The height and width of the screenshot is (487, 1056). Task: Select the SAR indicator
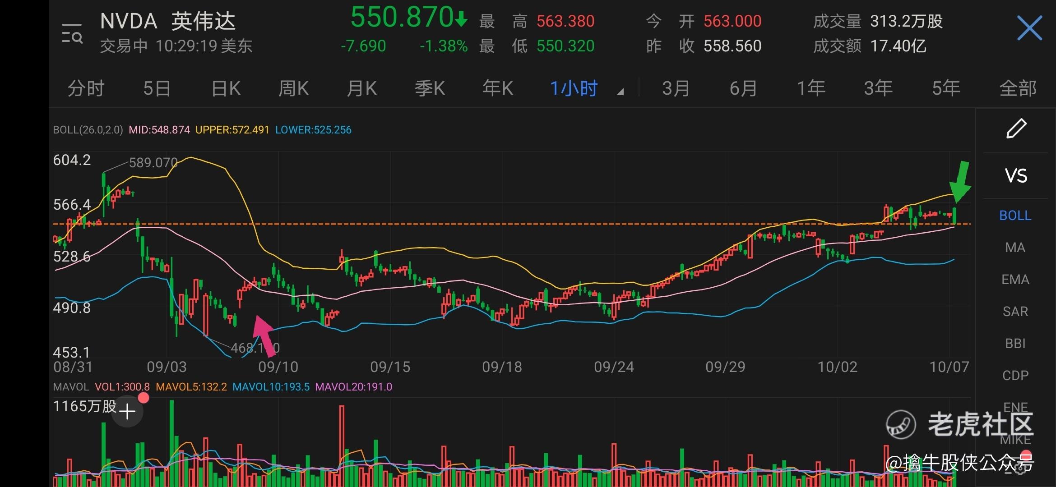(1015, 312)
